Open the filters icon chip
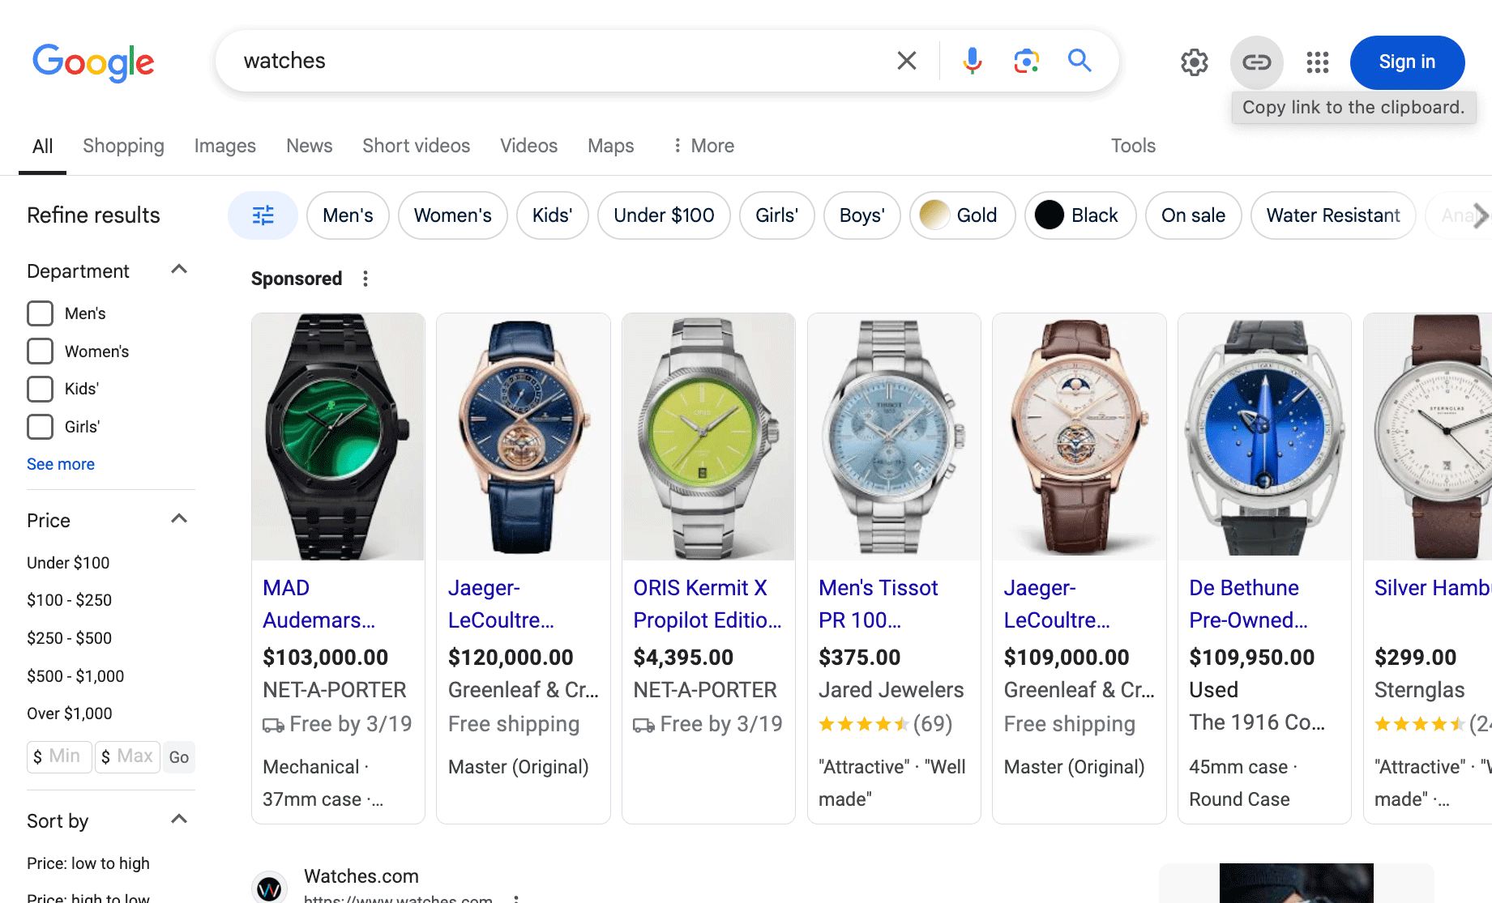Image resolution: width=1492 pixels, height=903 pixels. 263,215
